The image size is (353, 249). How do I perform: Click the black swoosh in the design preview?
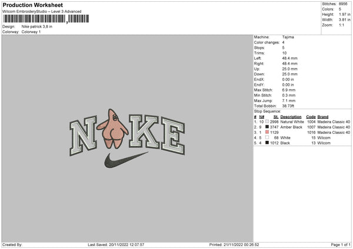(x=126, y=160)
